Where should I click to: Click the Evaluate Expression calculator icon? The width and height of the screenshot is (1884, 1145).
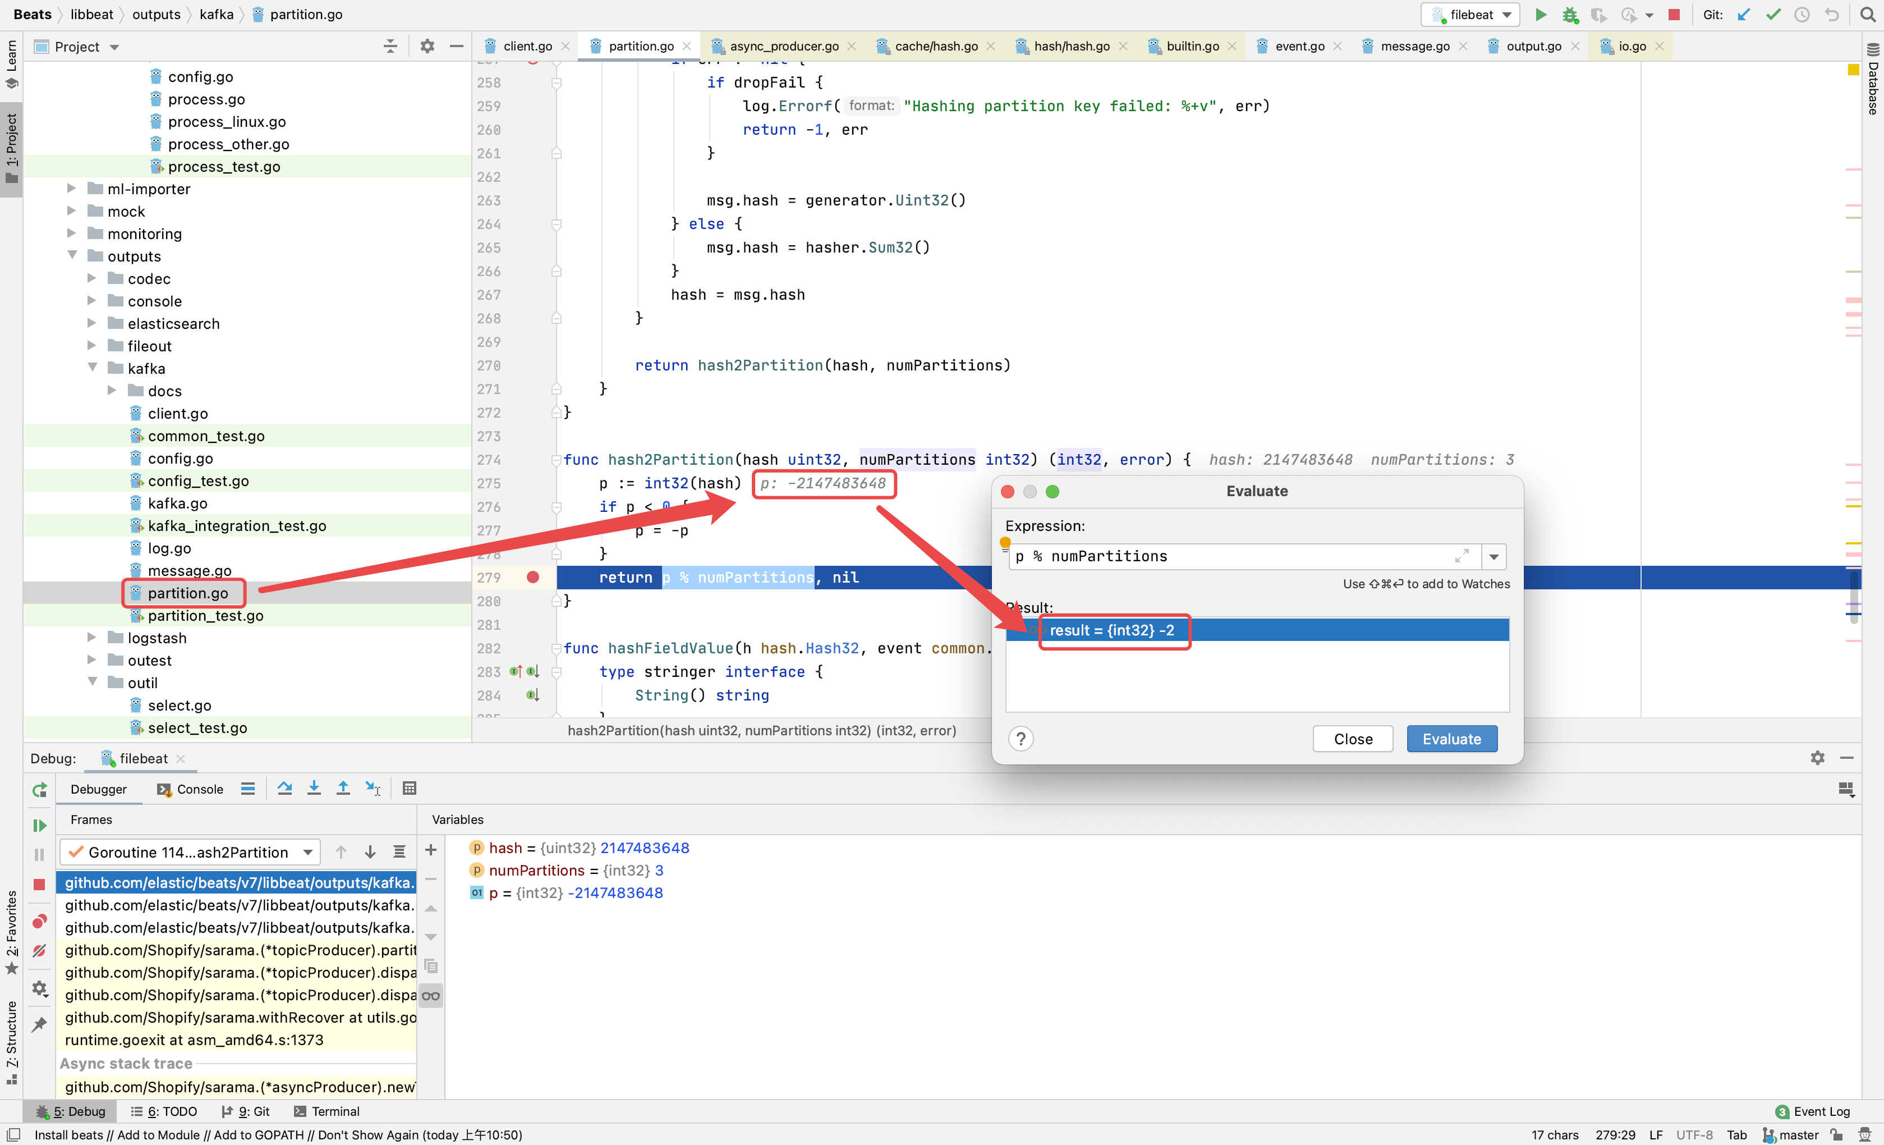point(409,789)
